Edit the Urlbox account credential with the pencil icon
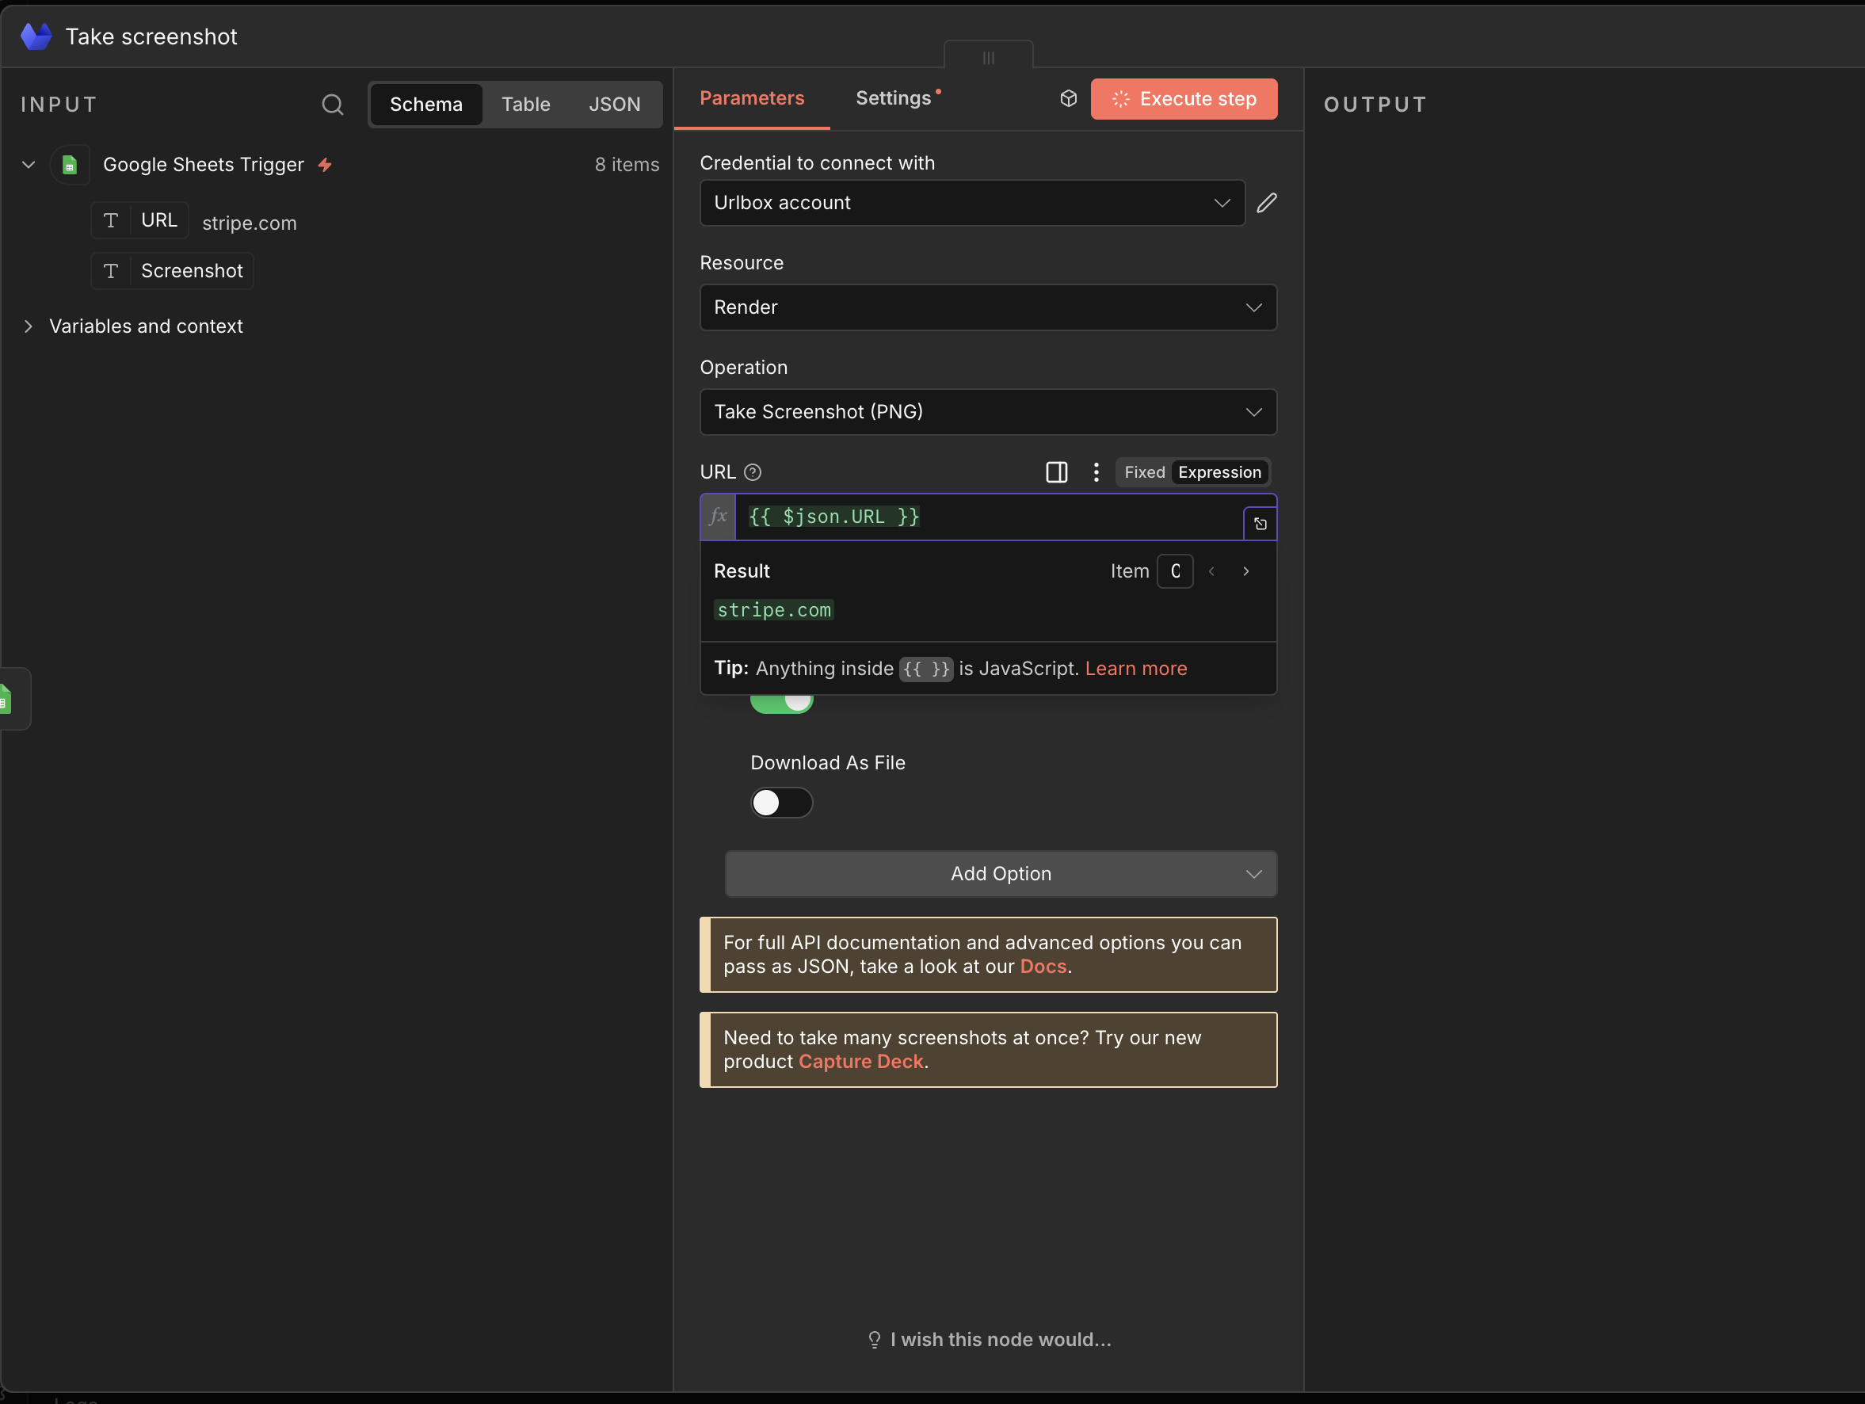Viewport: 1865px width, 1404px height. [1267, 202]
